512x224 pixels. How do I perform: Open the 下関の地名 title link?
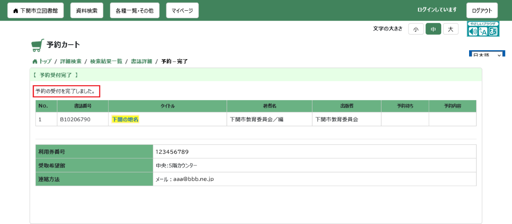[125, 119]
